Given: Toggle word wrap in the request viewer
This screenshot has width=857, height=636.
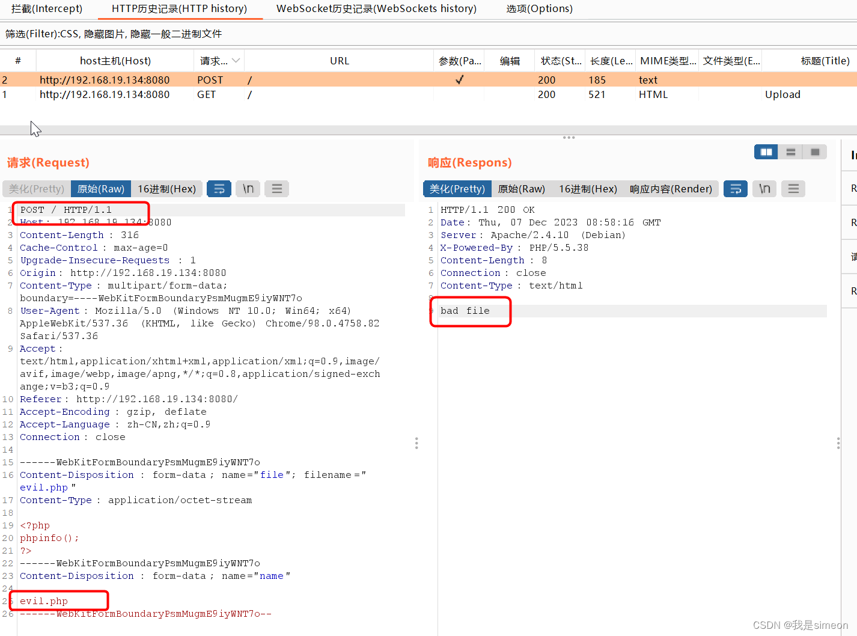Looking at the screenshot, I should [219, 188].
